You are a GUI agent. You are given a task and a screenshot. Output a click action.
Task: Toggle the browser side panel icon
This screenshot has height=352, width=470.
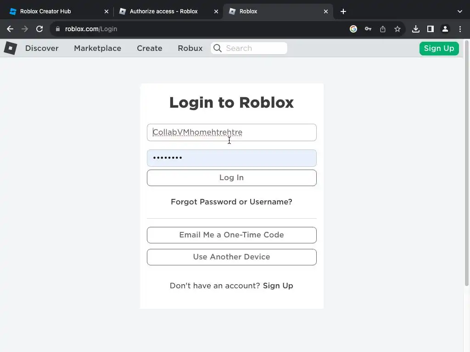431,29
